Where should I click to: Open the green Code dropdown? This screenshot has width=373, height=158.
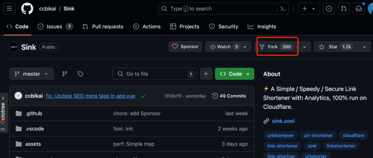[235, 74]
